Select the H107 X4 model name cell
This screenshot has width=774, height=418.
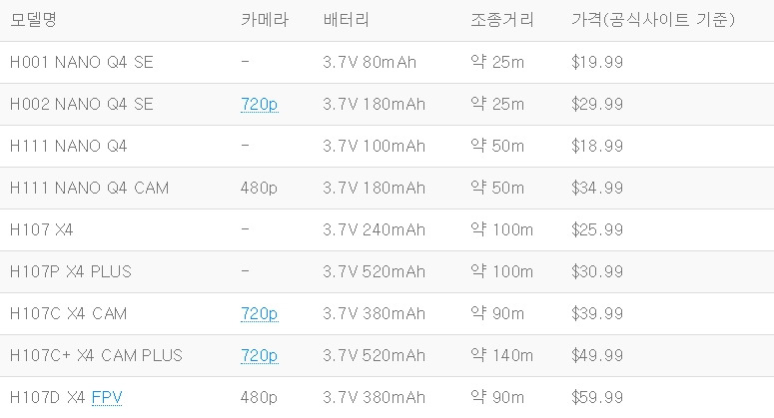click(x=42, y=229)
